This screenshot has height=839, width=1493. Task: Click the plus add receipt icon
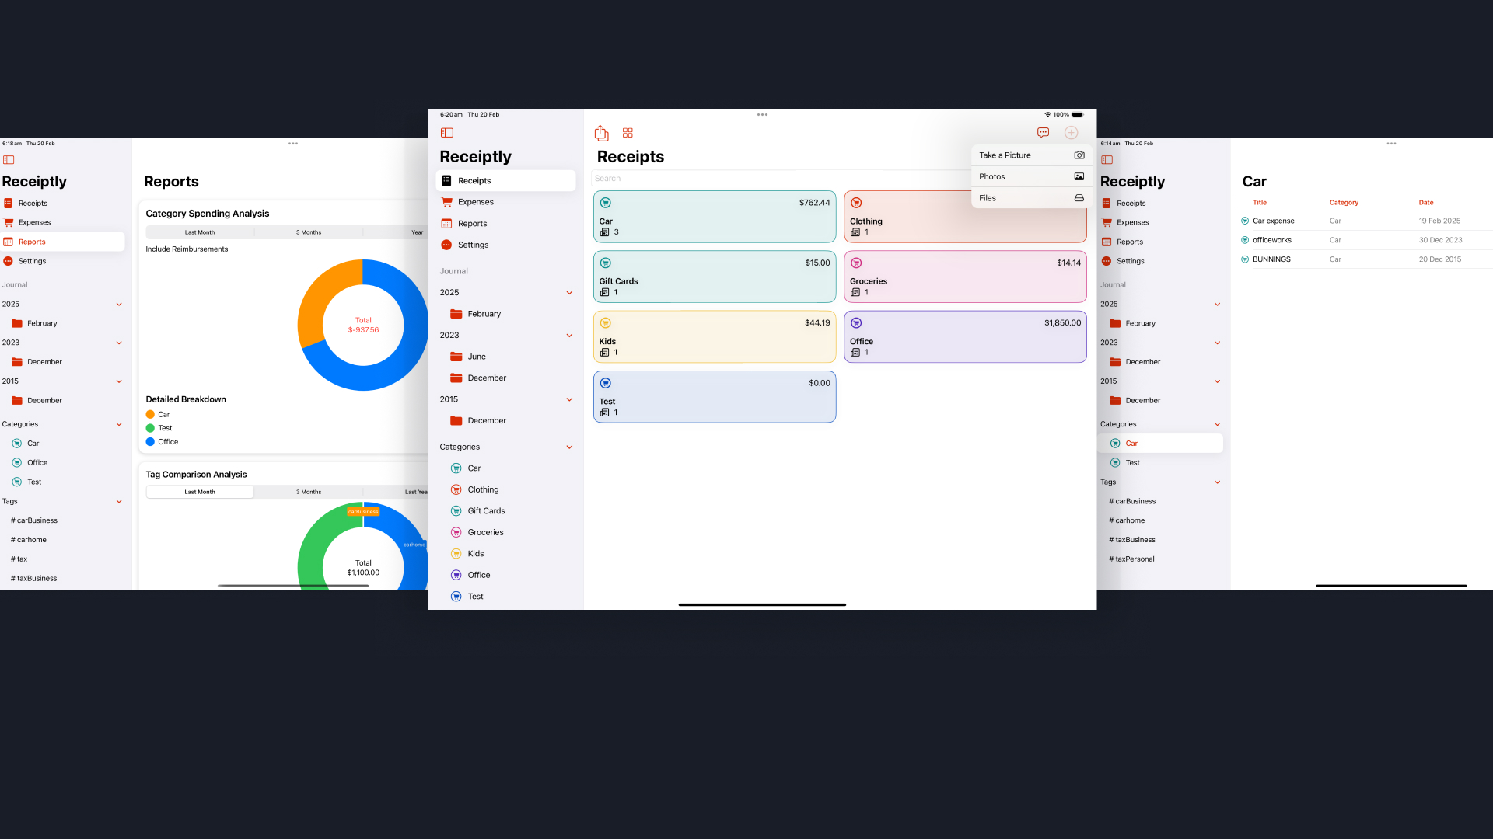pos(1071,133)
